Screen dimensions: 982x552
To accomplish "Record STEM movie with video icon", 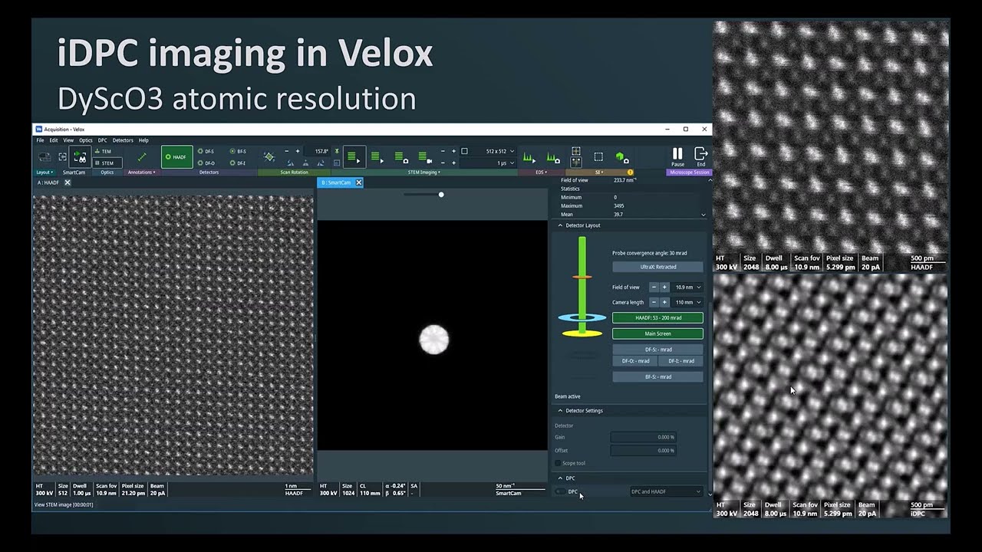I will tap(425, 157).
